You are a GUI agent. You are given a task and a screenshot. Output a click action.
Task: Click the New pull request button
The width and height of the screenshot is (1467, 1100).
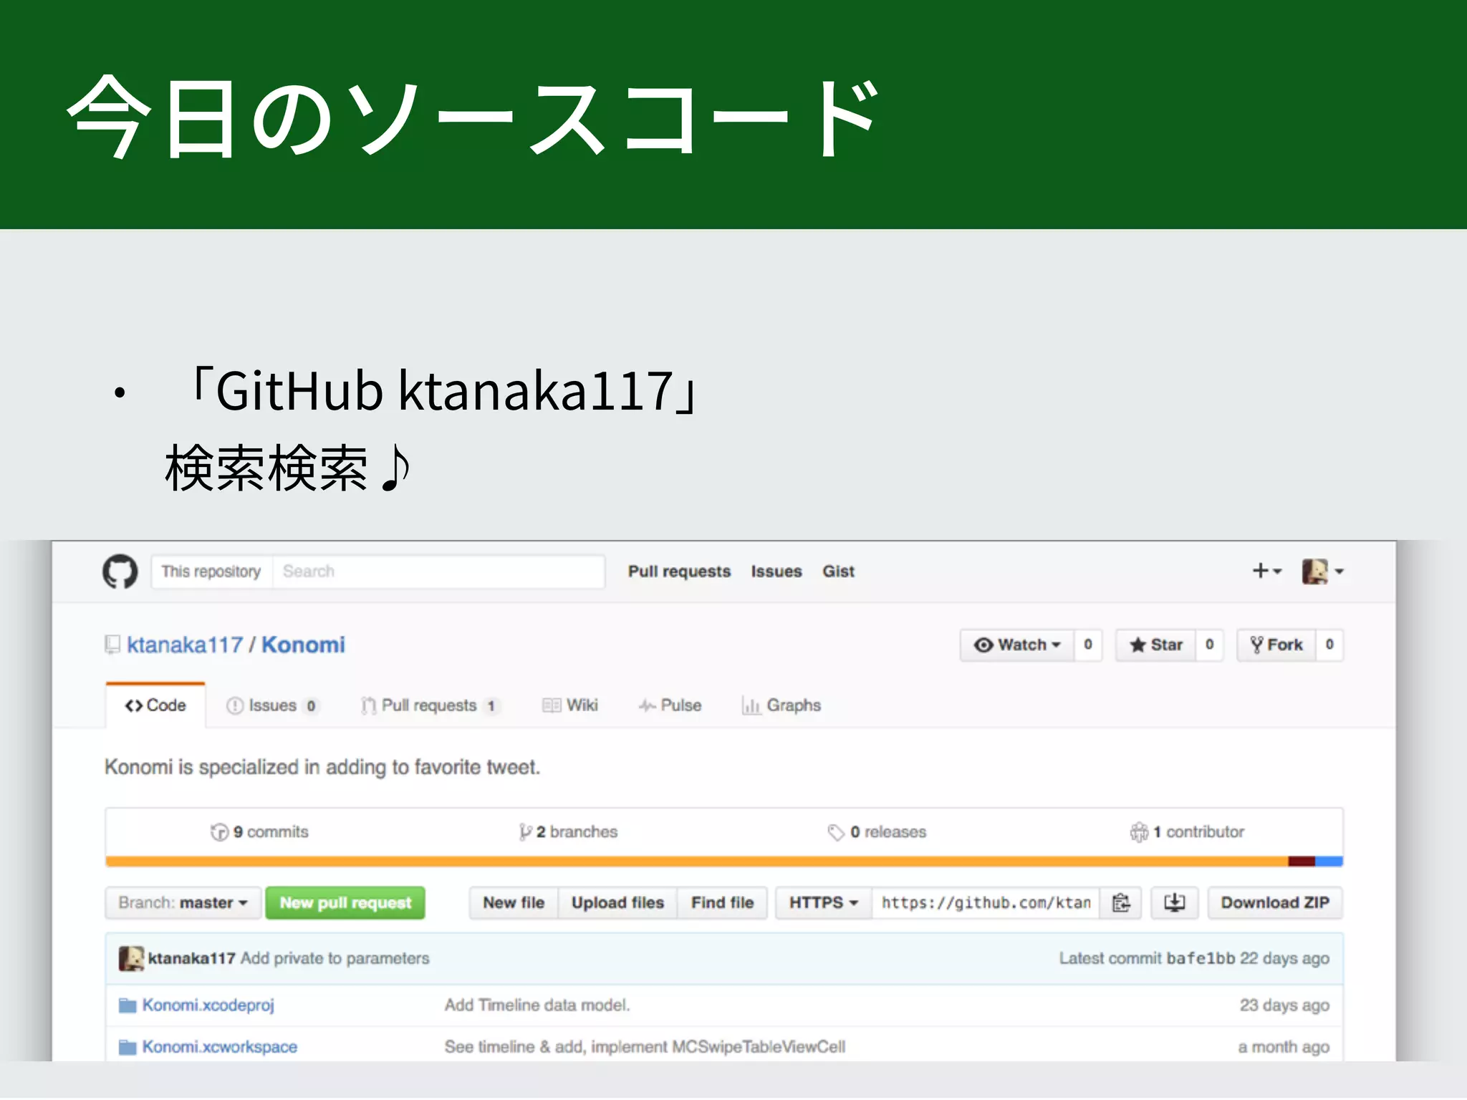[x=345, y=903]
